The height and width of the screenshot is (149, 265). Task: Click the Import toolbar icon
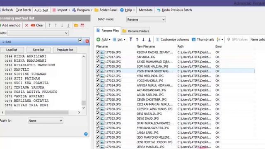pos(54,10)
